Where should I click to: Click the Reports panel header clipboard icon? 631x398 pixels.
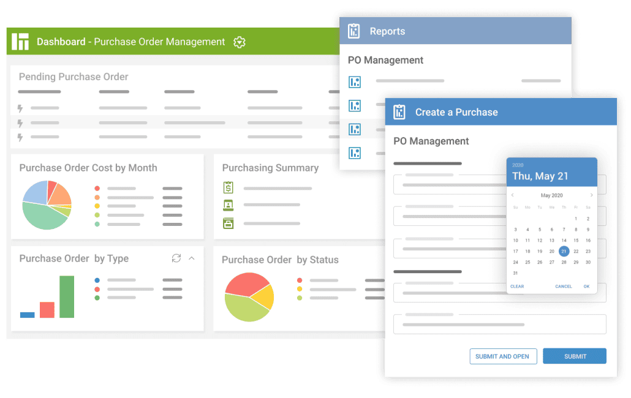point(353,31)
